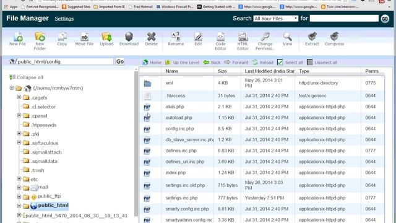Viewport: 396px width, 223px height.
Task: Click Collapse all in tree
Action: tap(26, 77)
